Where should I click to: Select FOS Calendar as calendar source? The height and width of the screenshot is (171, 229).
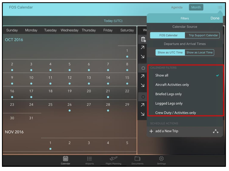pyautogui.click(x=168, y=35)
